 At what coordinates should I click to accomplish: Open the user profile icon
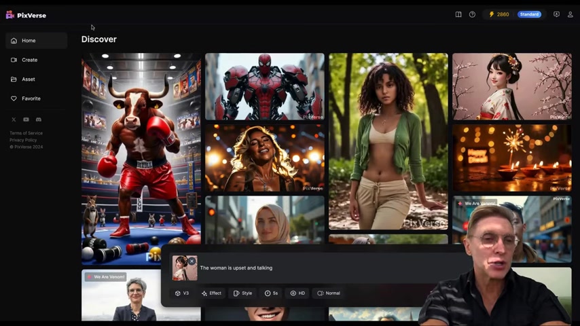pos(570,14)
